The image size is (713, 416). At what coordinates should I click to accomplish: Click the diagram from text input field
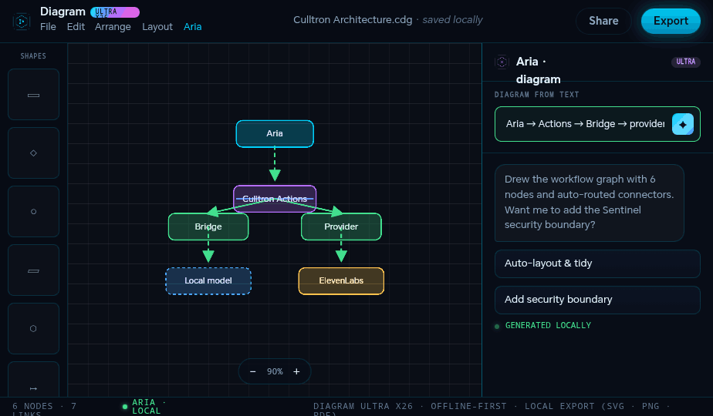(585, 124)
